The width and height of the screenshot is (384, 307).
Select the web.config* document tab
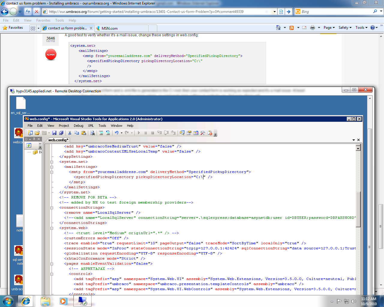pos(58,140)
